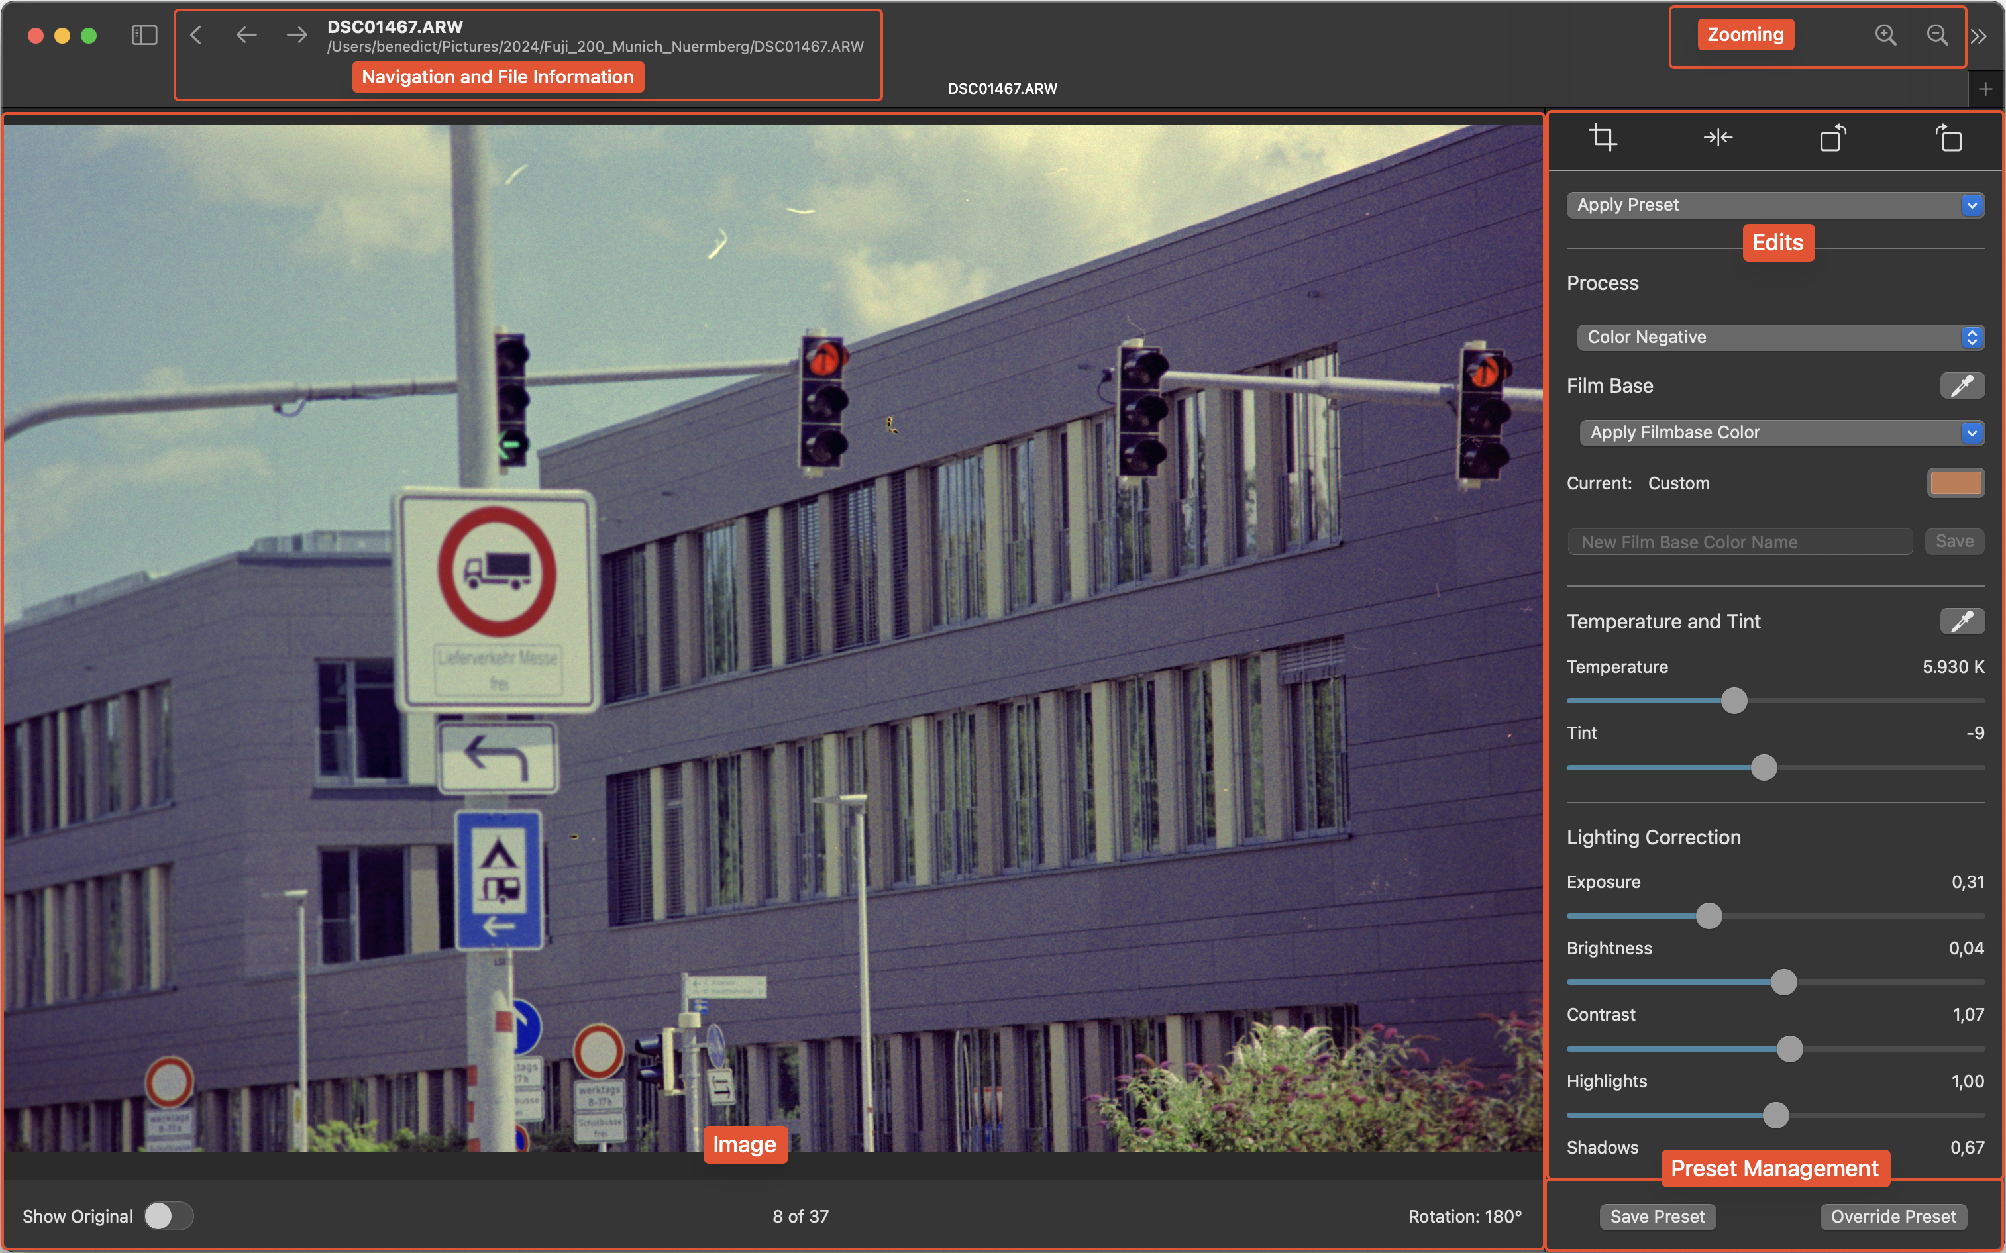Zoom out of the photo
The image size is (2006, 1253).
click(1937, 35)
